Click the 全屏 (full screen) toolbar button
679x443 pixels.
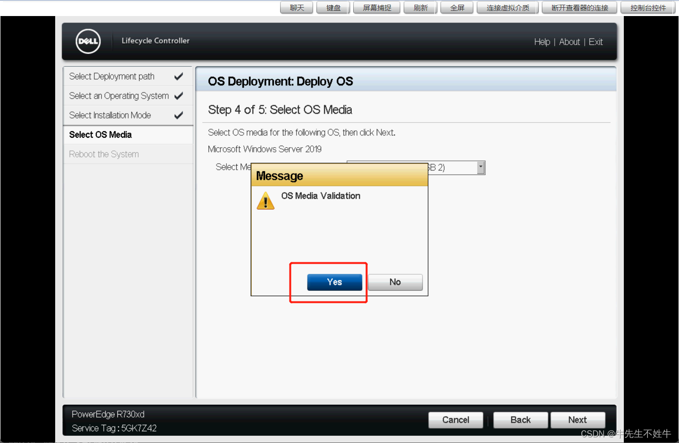coord(457,8)
